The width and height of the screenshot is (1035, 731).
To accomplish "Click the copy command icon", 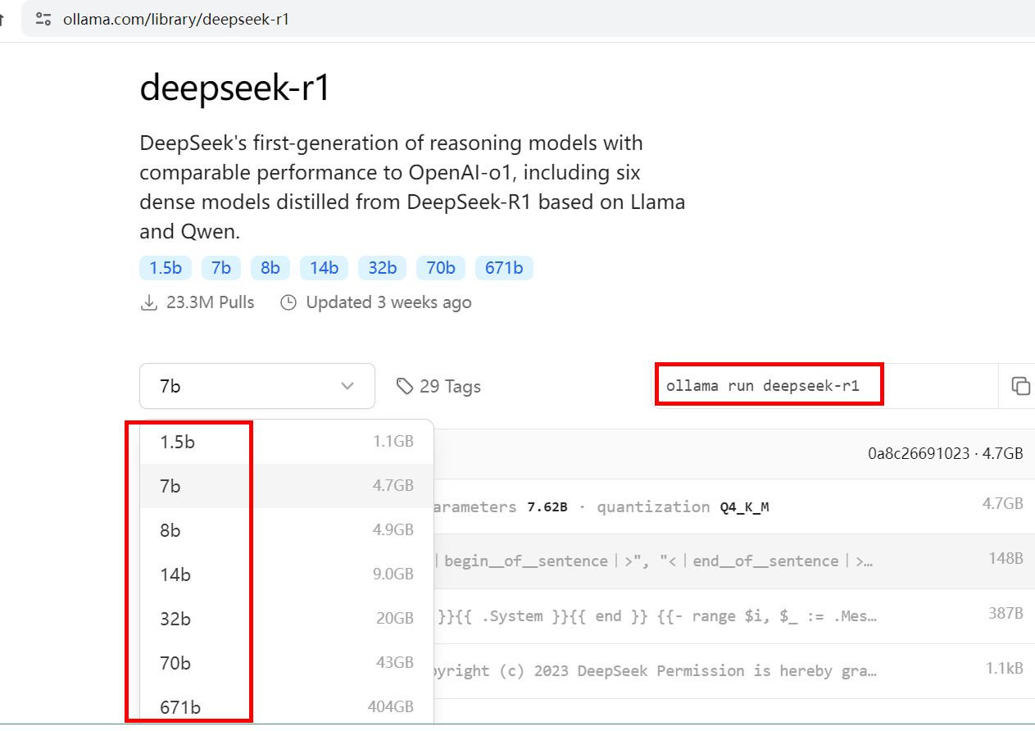I will pos(1019,386).
